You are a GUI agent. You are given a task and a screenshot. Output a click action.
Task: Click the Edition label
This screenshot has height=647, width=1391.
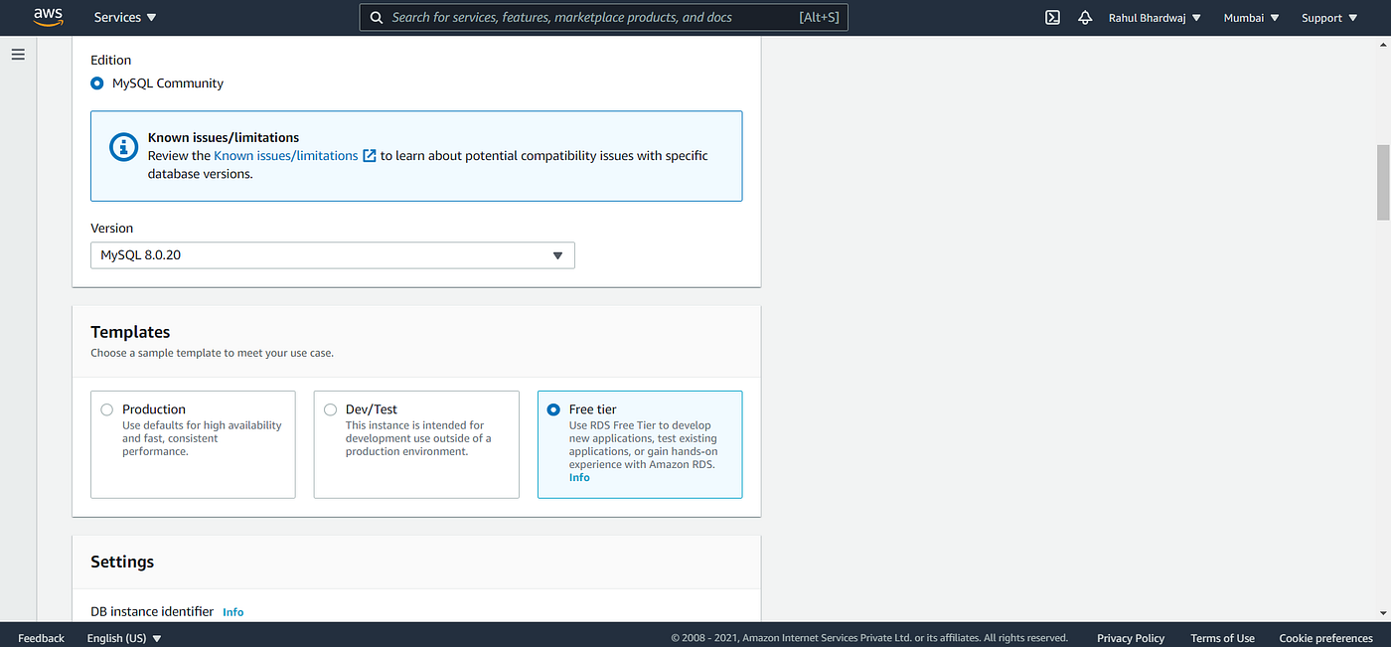(110, 61)
